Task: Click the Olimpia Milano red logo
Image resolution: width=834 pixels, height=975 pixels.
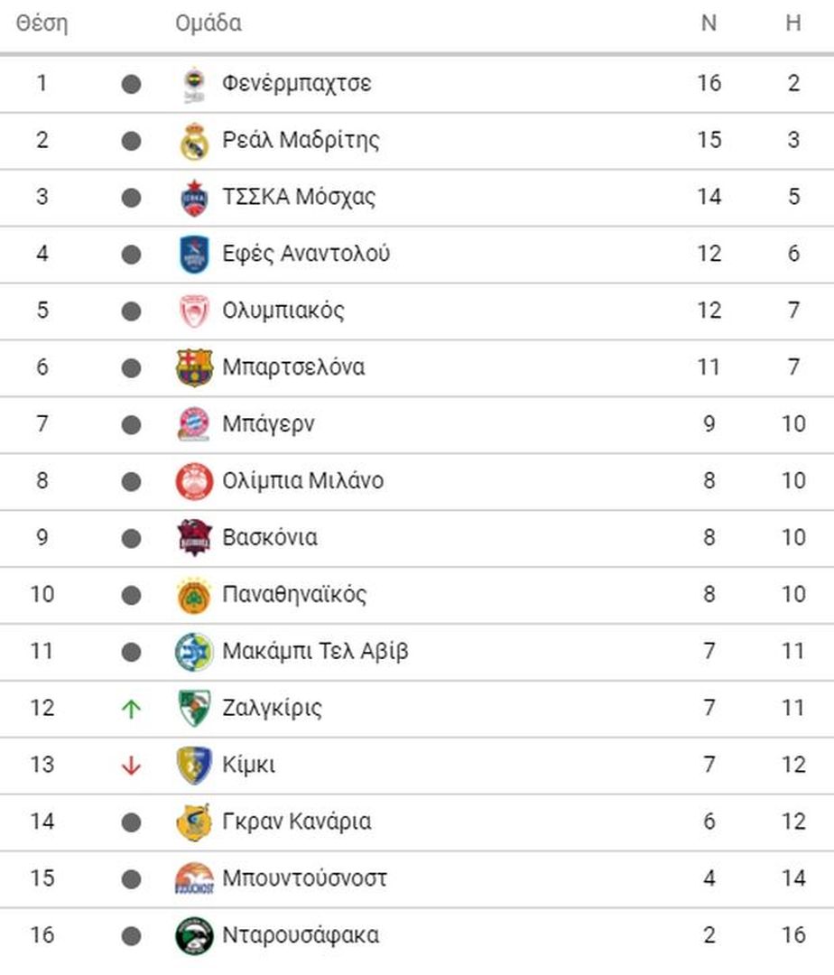Action: coord(195,481)
